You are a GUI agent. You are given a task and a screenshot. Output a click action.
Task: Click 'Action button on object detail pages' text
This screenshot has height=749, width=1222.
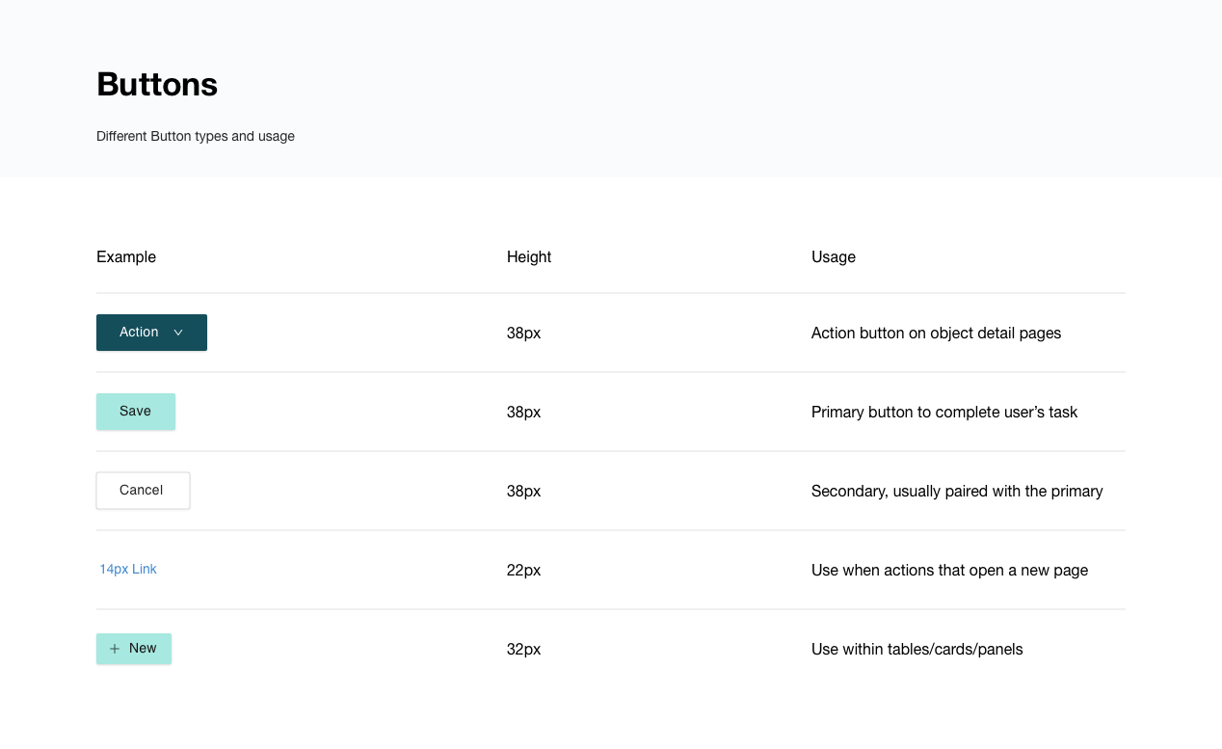pyautogui.click(x=936, y=334)
